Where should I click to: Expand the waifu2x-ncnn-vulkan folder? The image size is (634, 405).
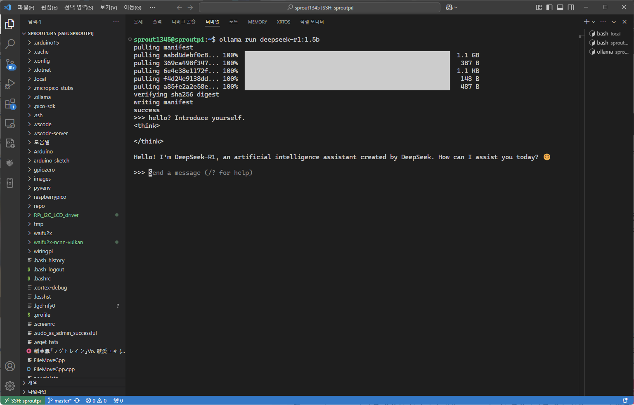point(73,242)
